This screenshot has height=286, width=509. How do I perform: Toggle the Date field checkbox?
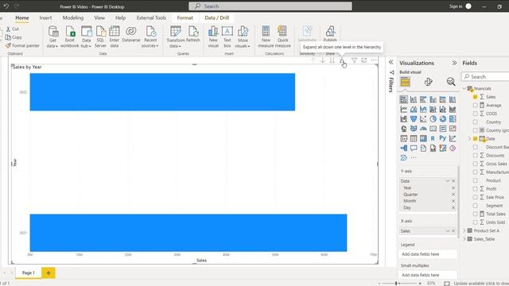coord(476,139)
